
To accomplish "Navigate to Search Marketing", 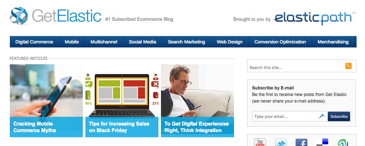I will coord(187,42).
